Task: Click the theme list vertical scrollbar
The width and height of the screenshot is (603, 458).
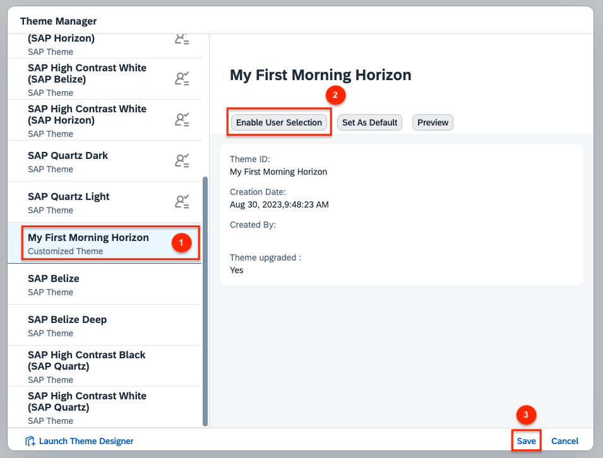Action: click(205, 302)
